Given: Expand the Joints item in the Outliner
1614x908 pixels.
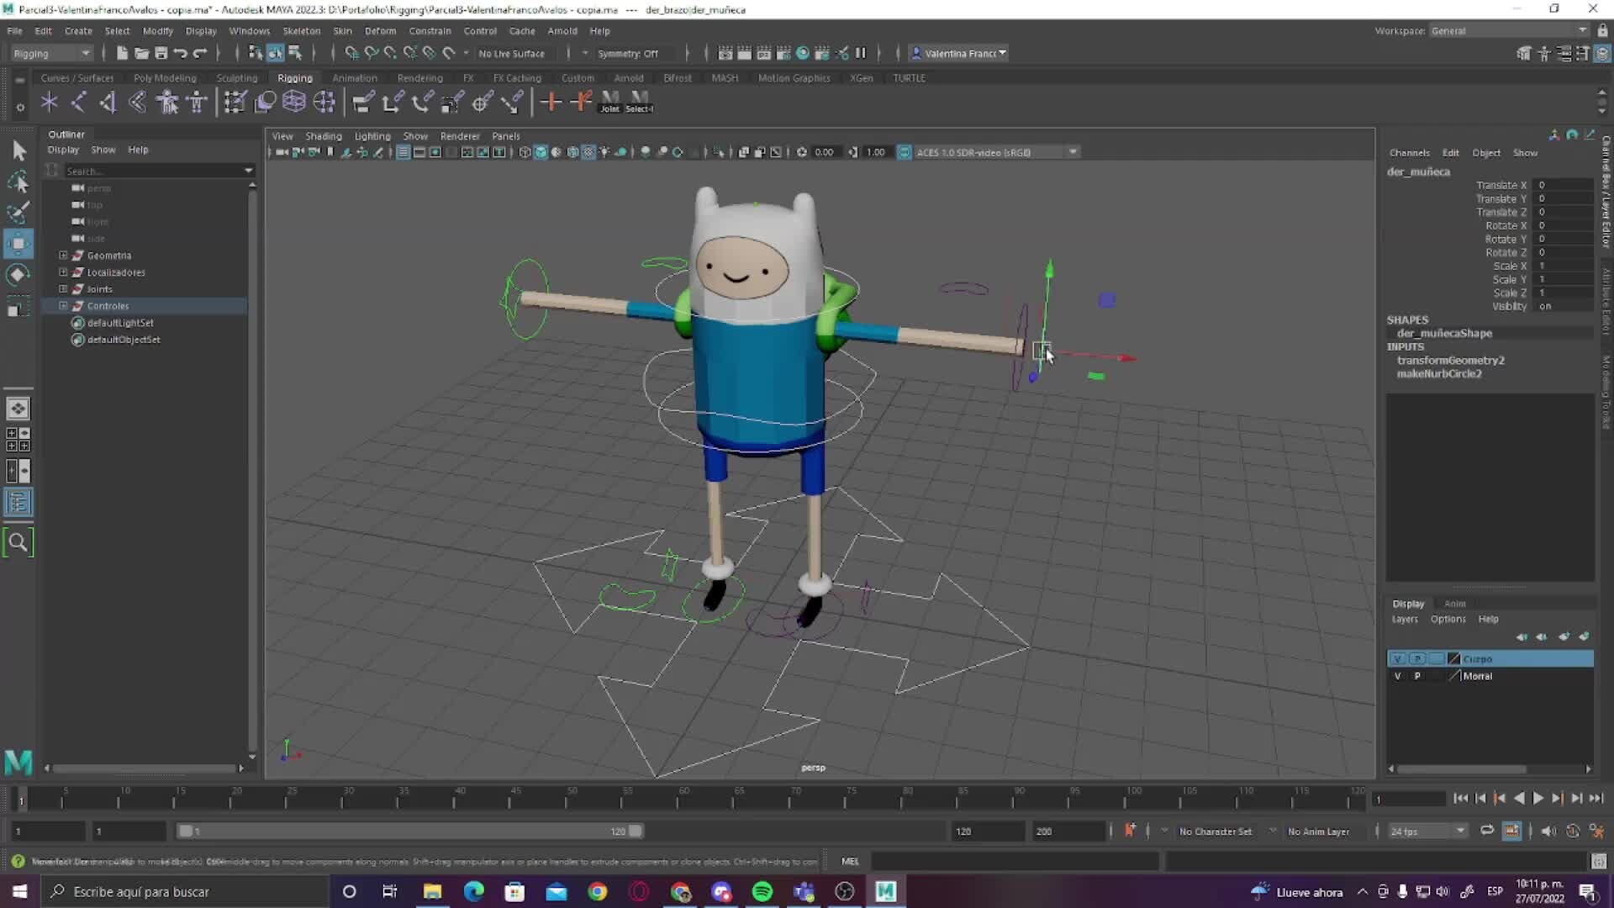Looking at the screenshot, I should (x=62, y=288).
